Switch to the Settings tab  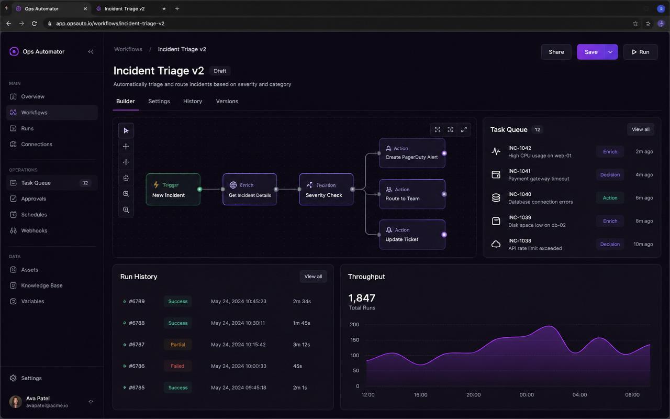159,101
